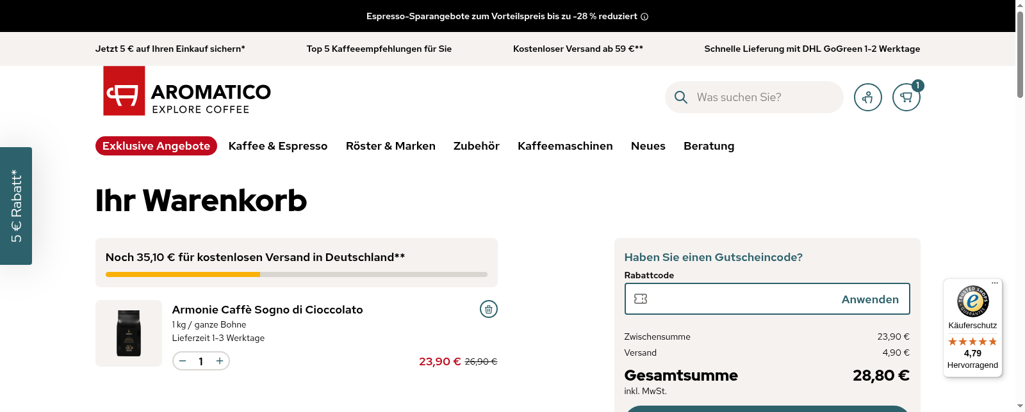
Task: Click 'Schnelle Lieferung mit DHL GoGreen' link
Action: pos(812,49)
